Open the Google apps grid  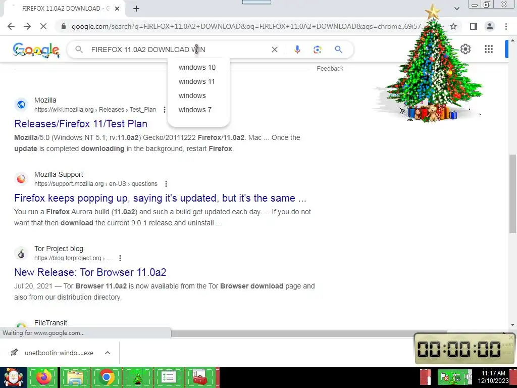pos(489,49)
